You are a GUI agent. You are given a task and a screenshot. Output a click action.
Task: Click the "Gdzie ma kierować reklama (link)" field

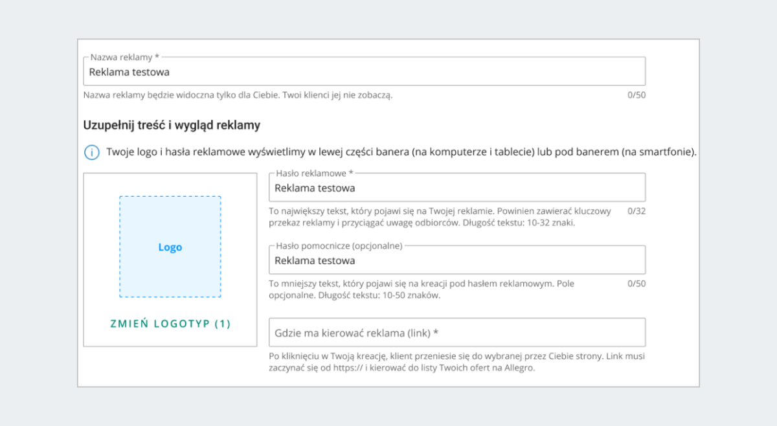click(x=456, y=333)
